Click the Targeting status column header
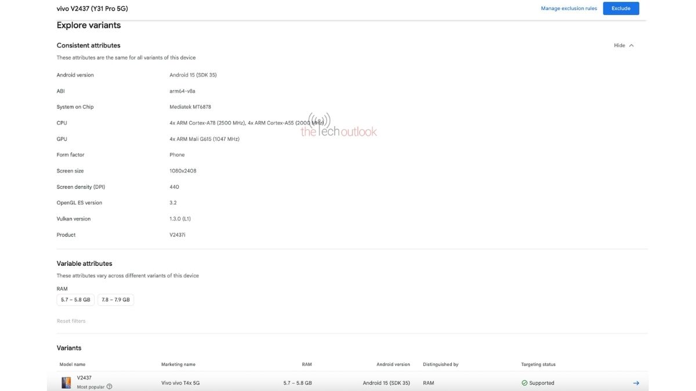Viewport: 696px width, 391px height. click(538, 364)
